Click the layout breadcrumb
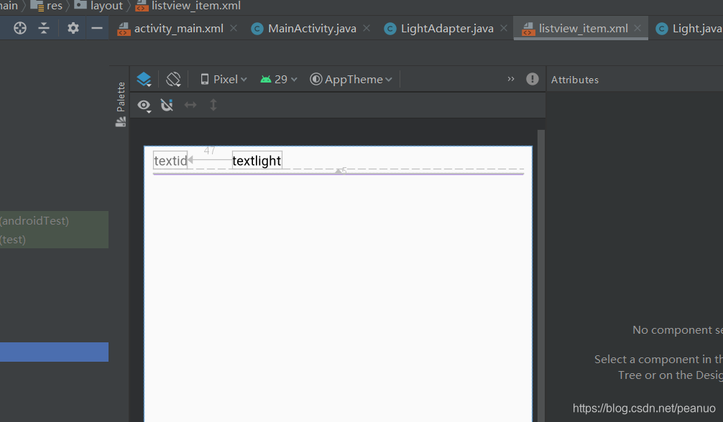The width and height of the screenshot is (723, 422). click(x=98, y=6)
